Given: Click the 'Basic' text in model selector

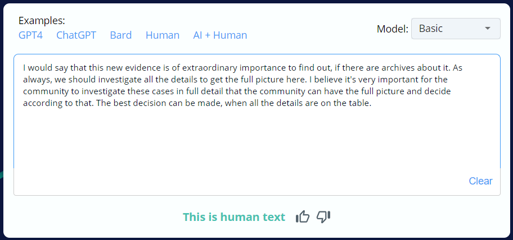Looking at the screenshot, I should point(430,29).
